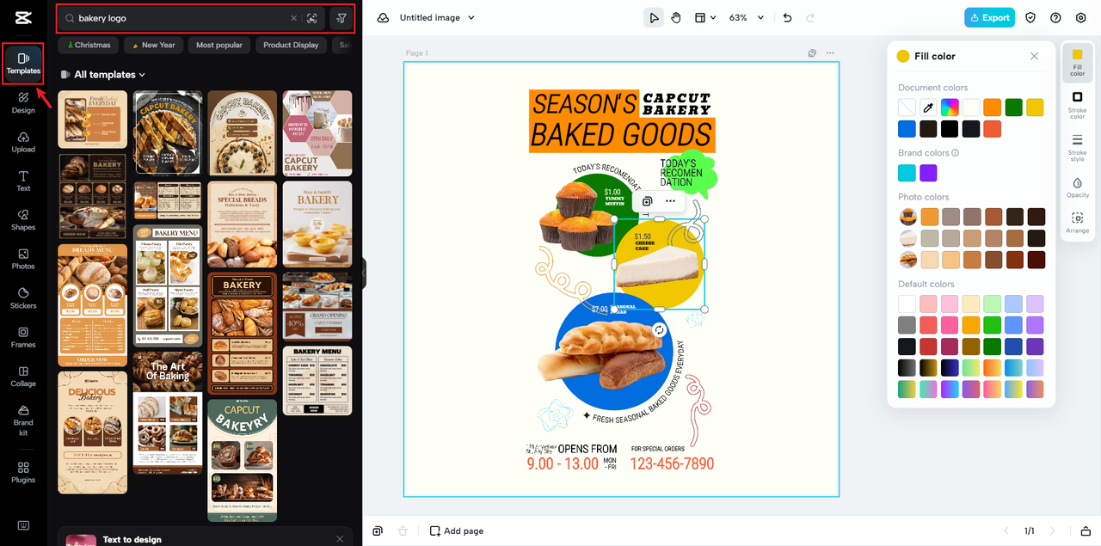
Task: Select the blue document color swatch
Action: click(907, 129)
